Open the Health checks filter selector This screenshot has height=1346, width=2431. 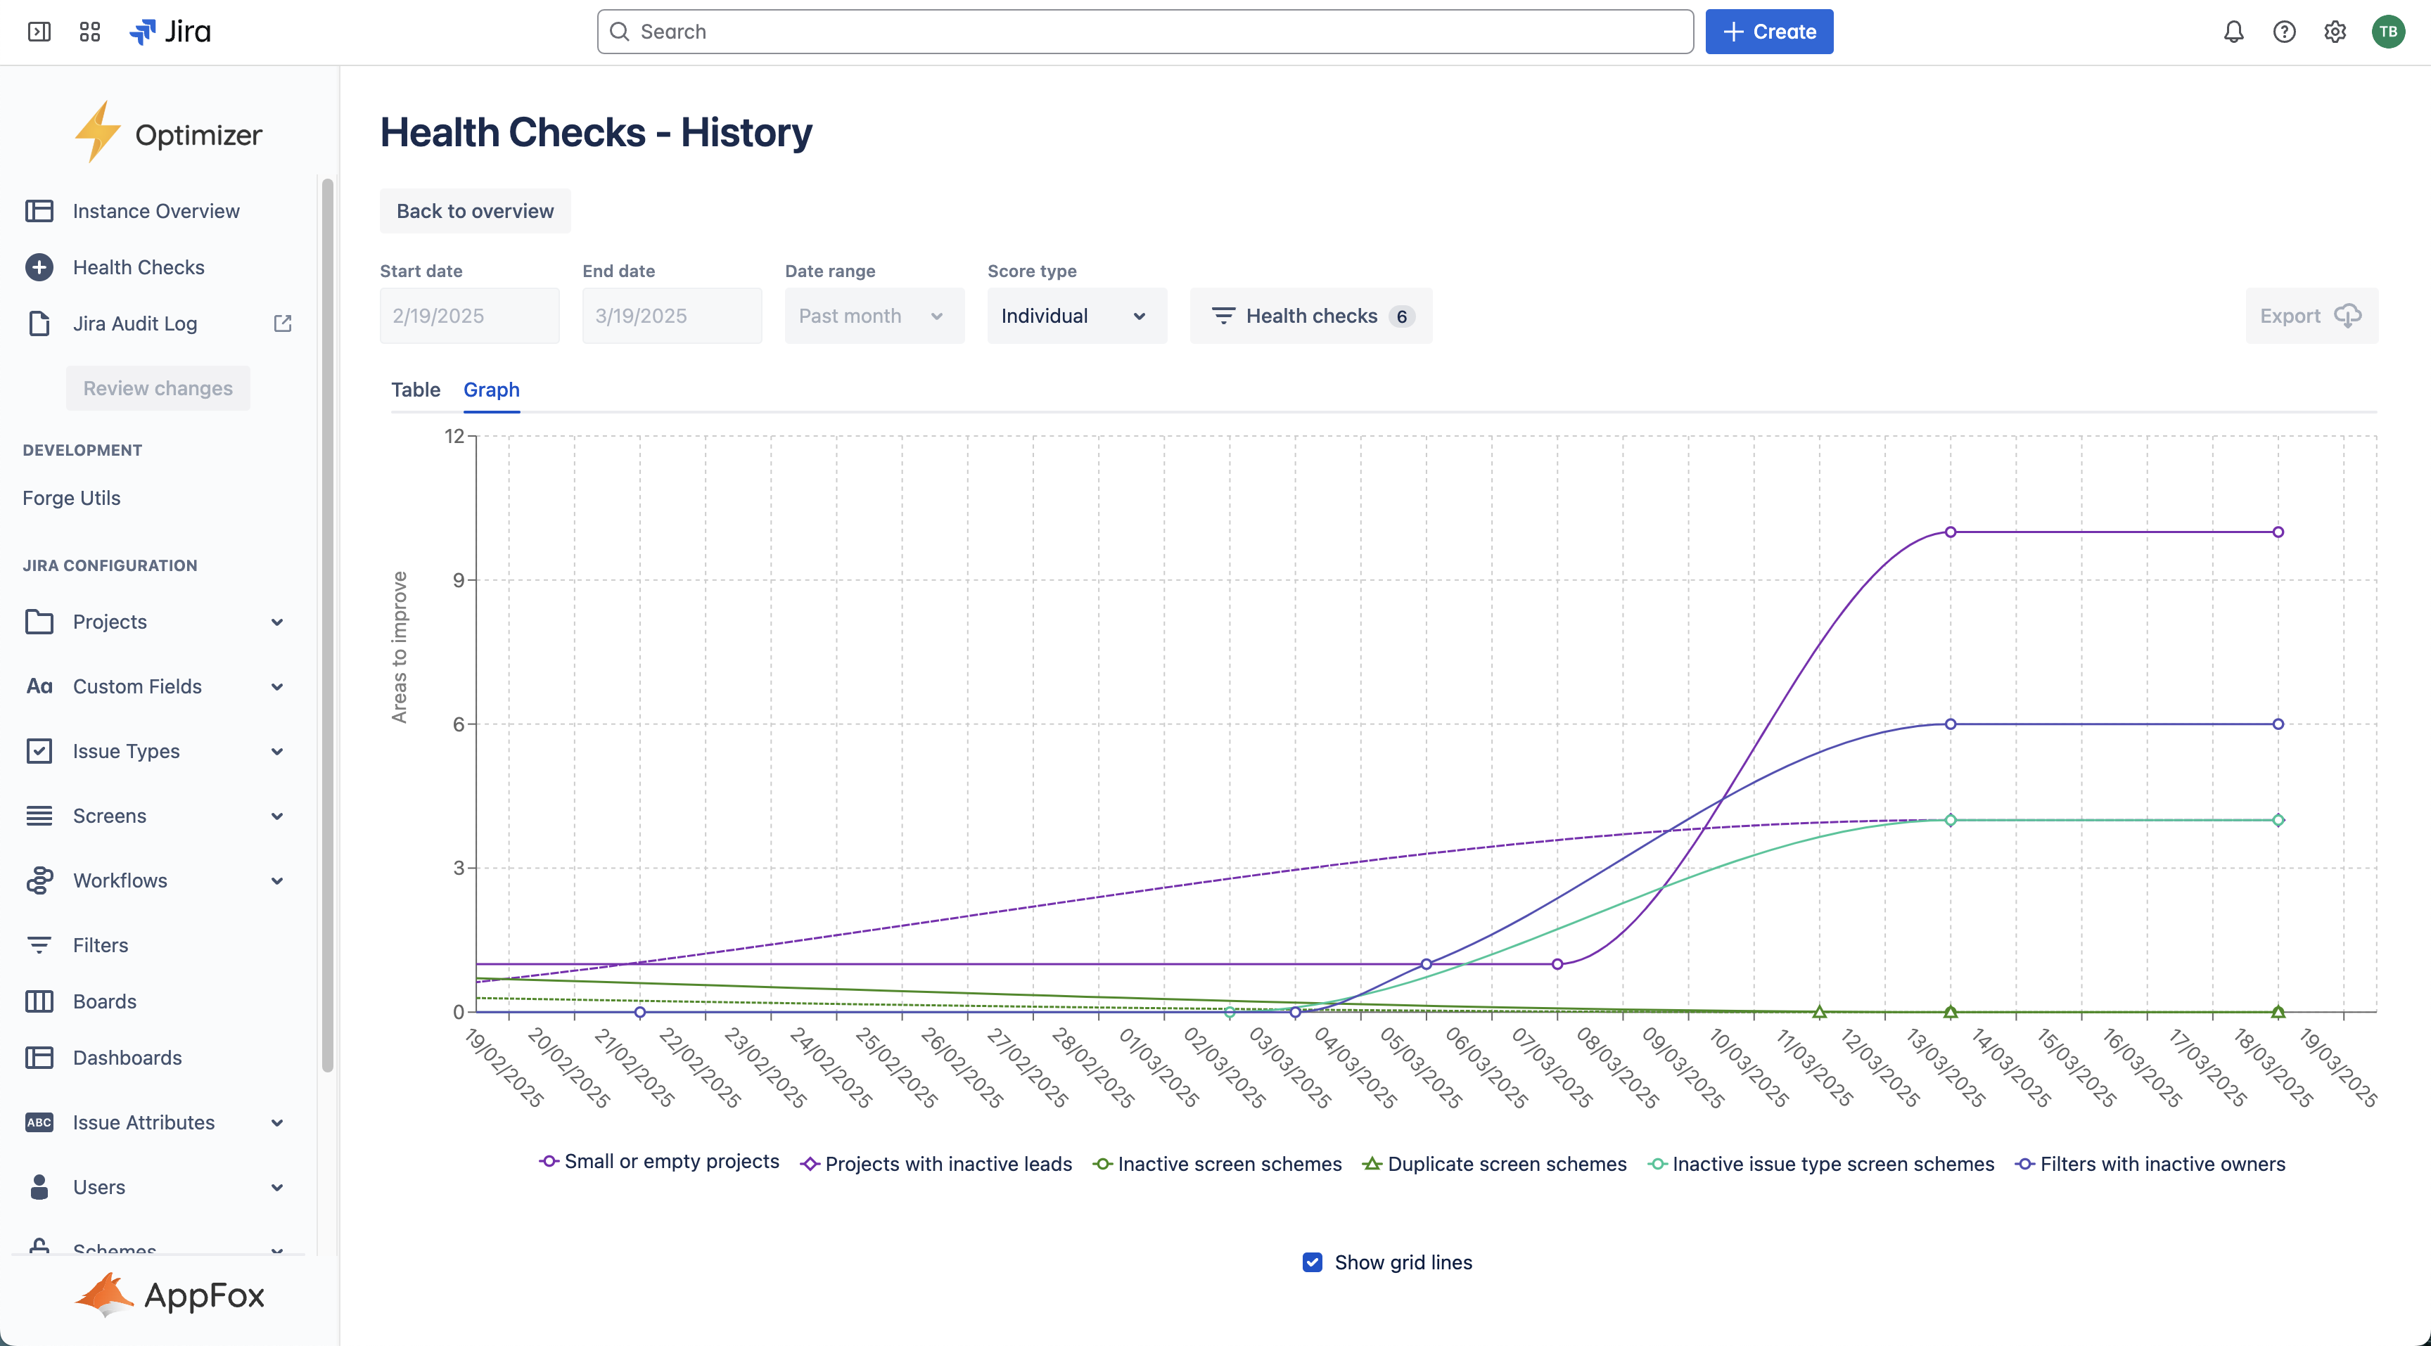point(1311,315)
